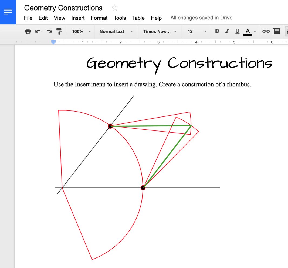The image size is (288, 268).
Task: Star the Geometry Constructions document
Action: click(x=115, y=8)
